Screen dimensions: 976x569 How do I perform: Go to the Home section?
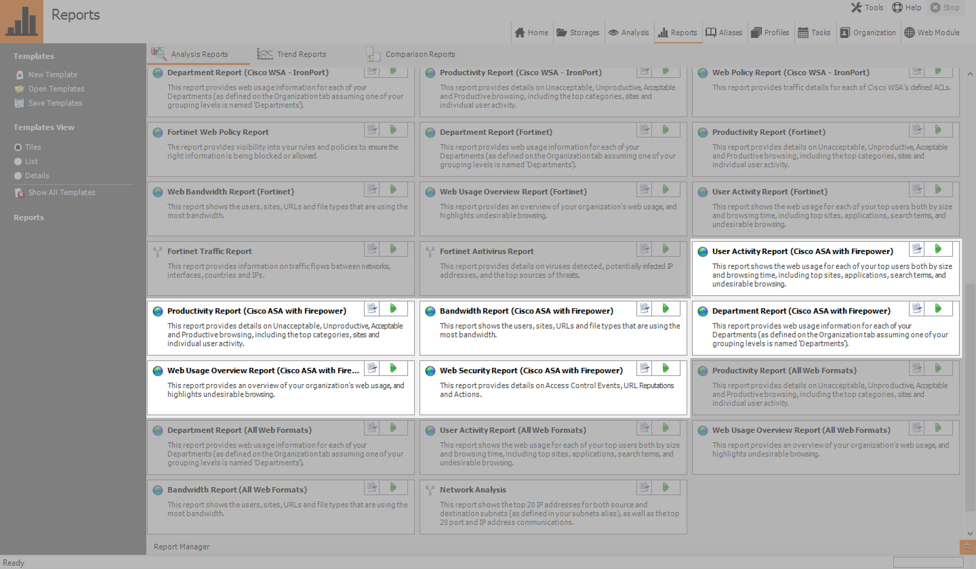coord(531,33)
